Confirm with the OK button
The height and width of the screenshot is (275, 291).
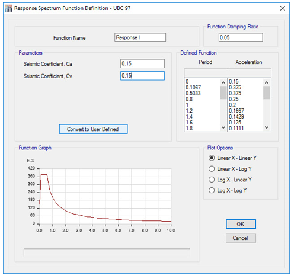point(241,224)
